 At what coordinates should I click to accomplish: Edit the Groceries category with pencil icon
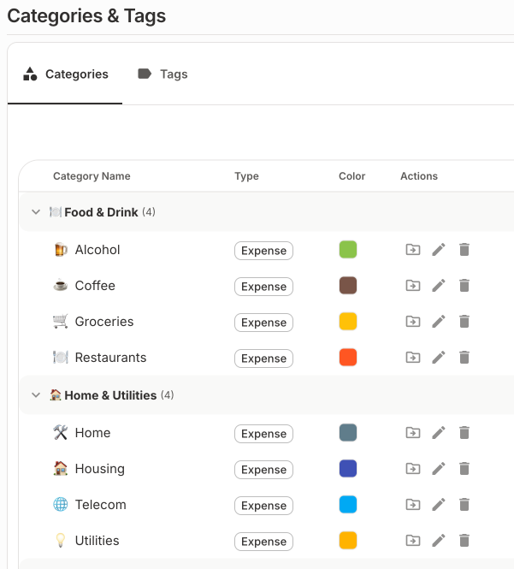(x=439, y=322)
